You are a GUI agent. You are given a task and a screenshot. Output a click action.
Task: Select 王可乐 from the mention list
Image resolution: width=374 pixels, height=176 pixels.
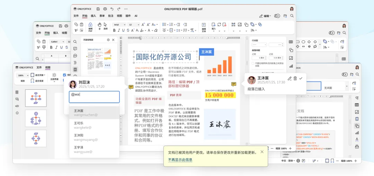click(94, 125)
